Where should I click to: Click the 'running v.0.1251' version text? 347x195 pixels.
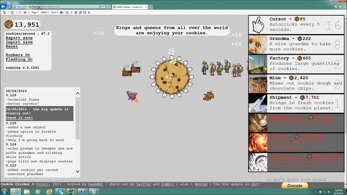pos(22,68)
